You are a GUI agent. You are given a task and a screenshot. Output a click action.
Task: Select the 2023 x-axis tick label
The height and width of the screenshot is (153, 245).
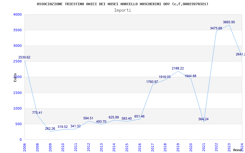pos(229,146)
